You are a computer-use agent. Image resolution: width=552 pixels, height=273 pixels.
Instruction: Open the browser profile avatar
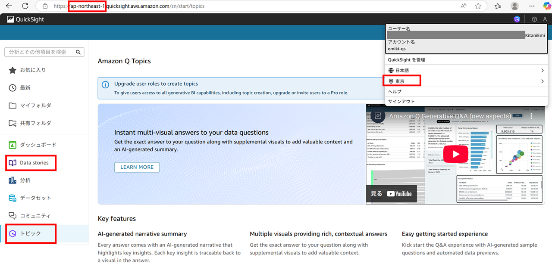coord(514,6)
